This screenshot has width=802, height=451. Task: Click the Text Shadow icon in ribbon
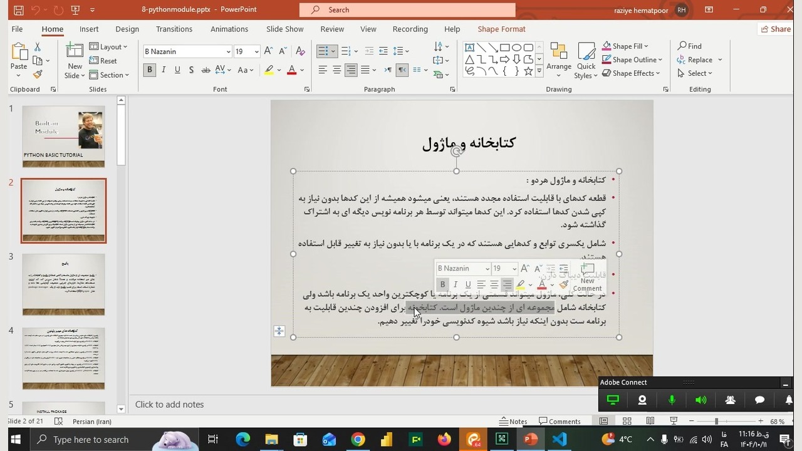pos(191,70)
